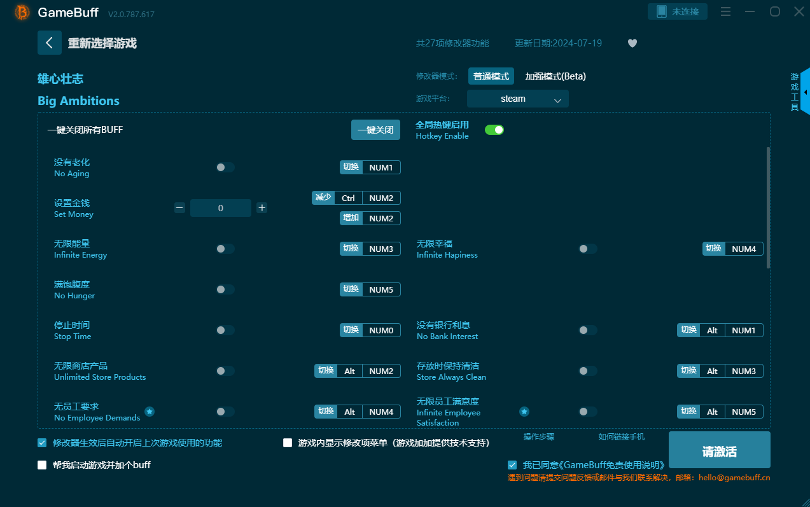Toggle Infinite Employee Satisfaction switch
This screenshot has width=810, height=507.
pos(588,412)
